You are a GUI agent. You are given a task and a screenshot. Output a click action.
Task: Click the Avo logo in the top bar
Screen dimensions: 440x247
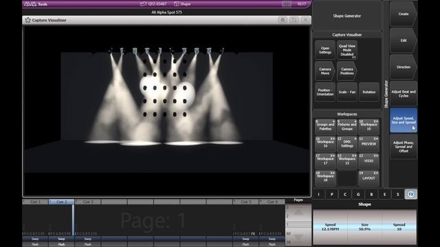tap(30, 4)
